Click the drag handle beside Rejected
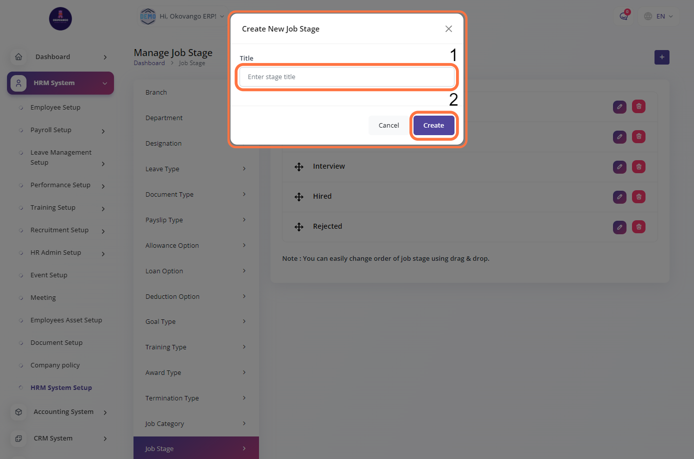The image size is (694, 459). (299, 227)
